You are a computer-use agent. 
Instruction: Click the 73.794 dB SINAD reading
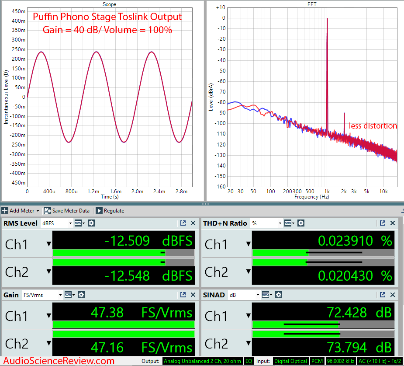coord(359,348)
